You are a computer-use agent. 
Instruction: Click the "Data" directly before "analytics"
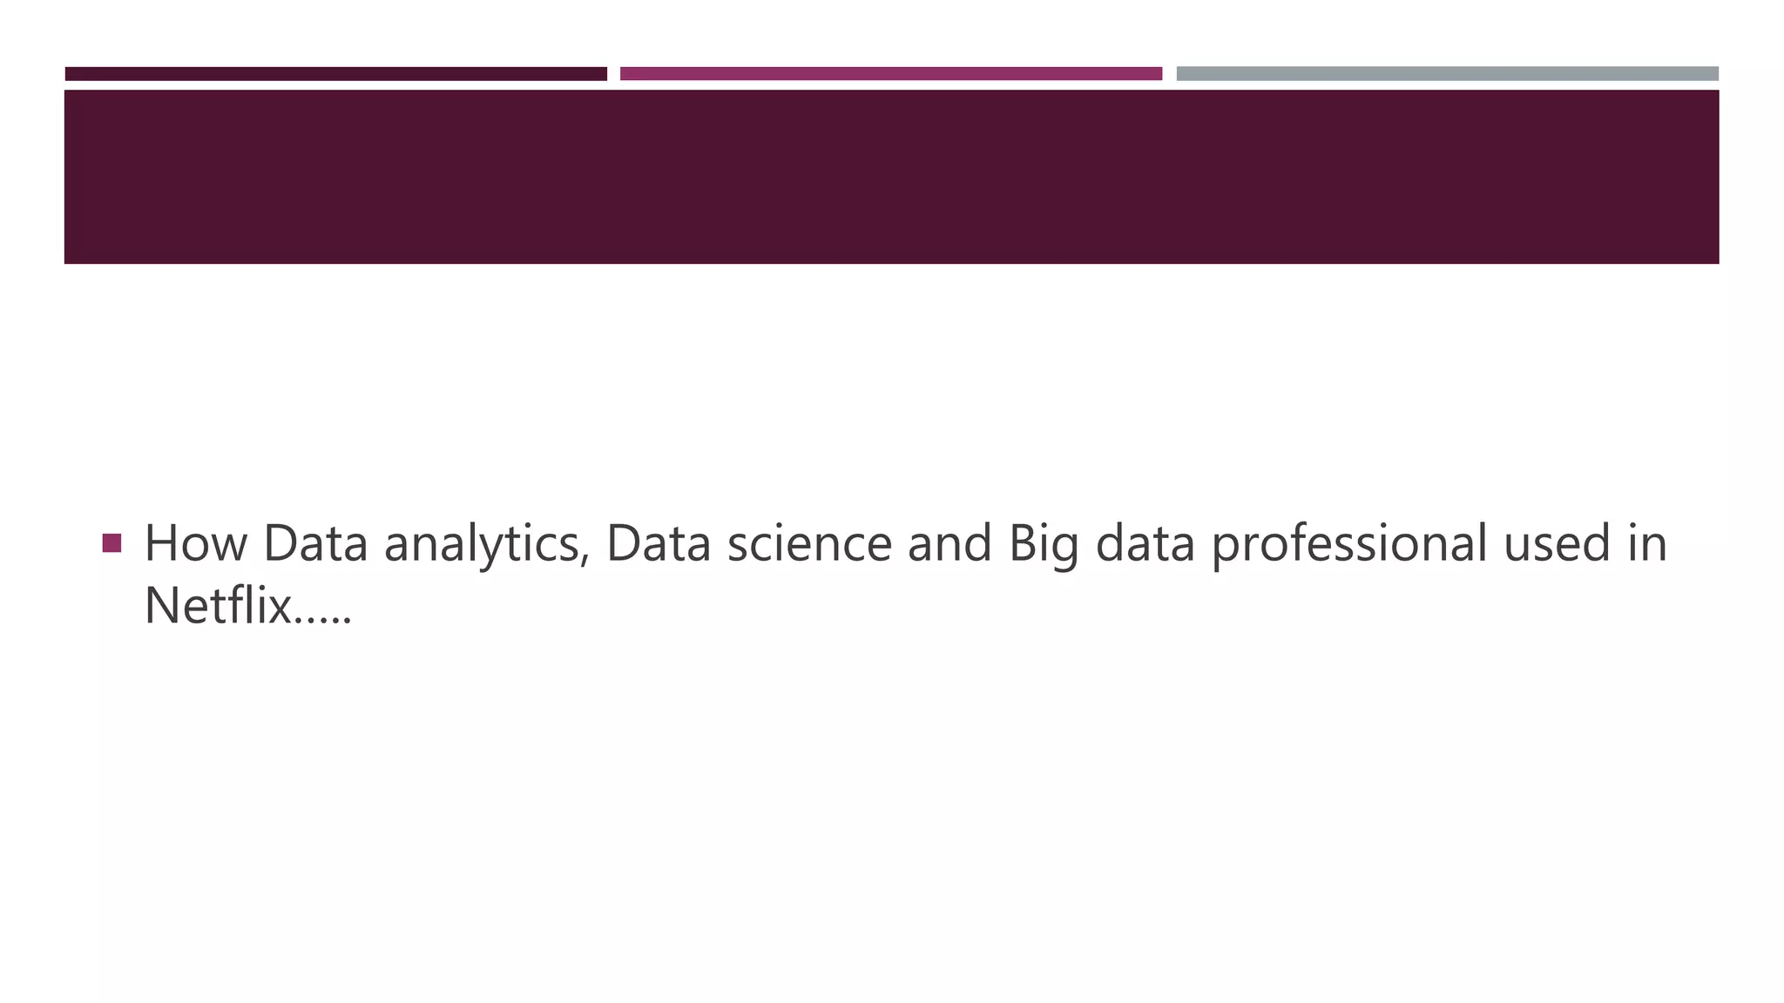(x=315, y=543)
